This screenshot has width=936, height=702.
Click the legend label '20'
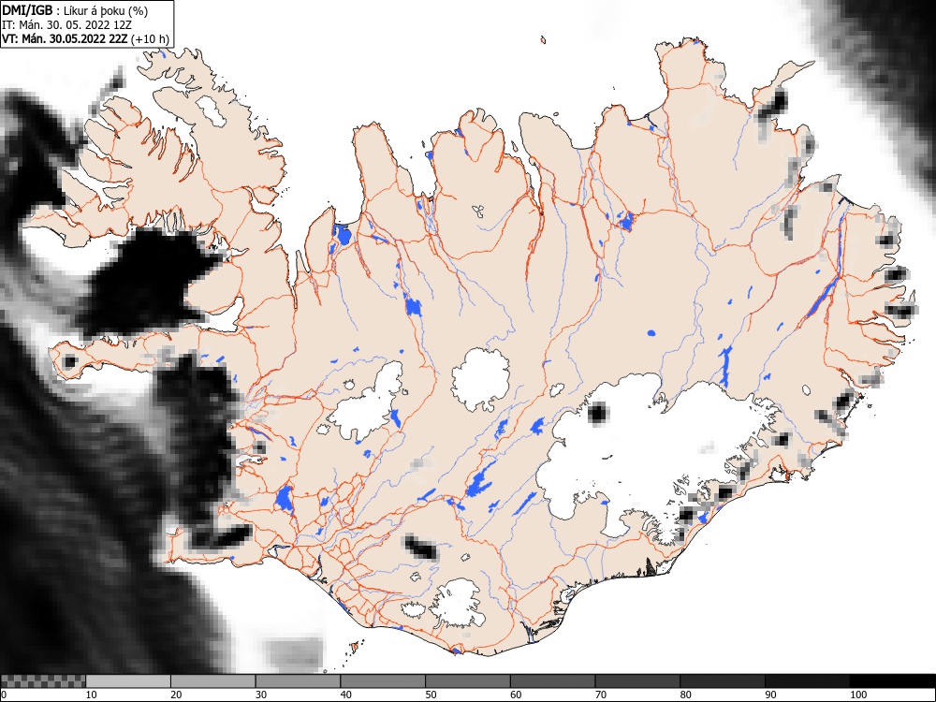pyautogui.click(x=176, y=695)
